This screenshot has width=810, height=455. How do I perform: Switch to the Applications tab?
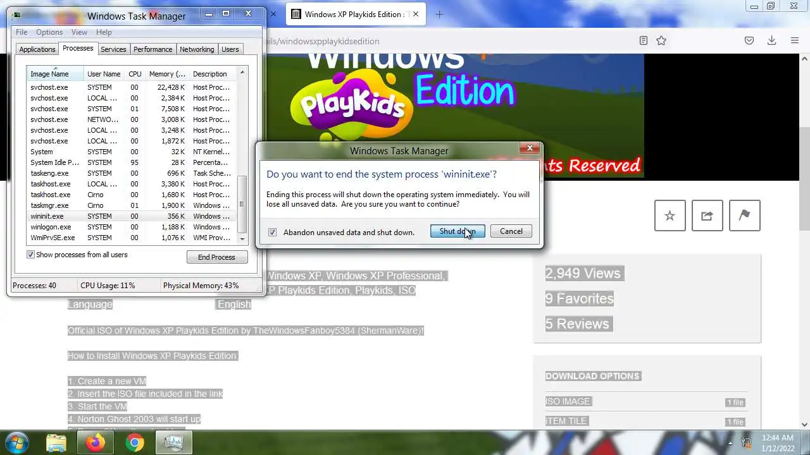37,49
